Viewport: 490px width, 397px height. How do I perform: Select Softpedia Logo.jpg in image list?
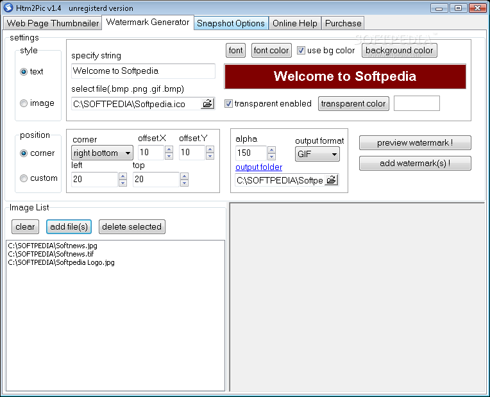[x=61, y=262]
